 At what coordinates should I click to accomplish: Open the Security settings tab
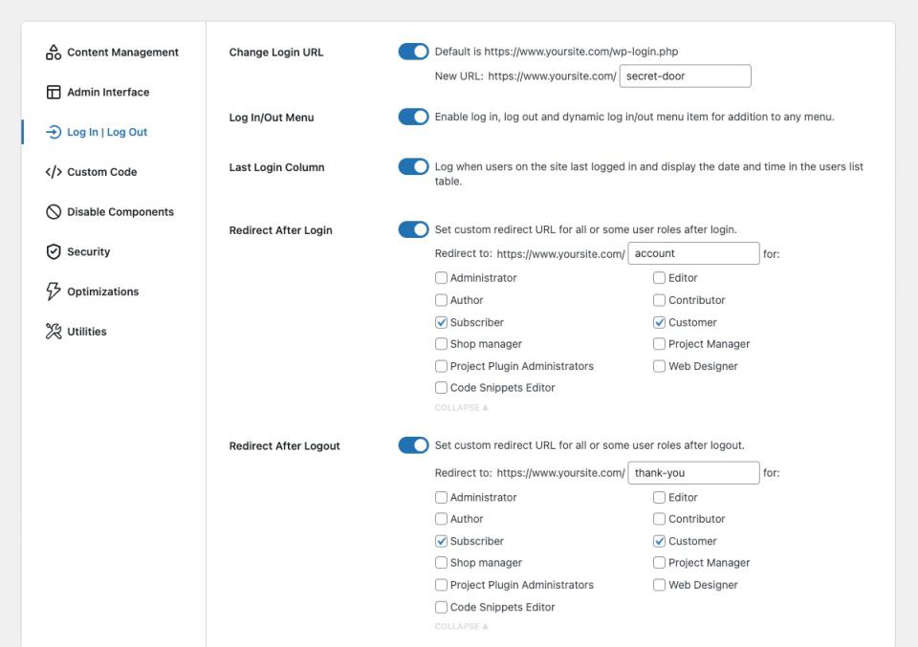pos(88,252)
